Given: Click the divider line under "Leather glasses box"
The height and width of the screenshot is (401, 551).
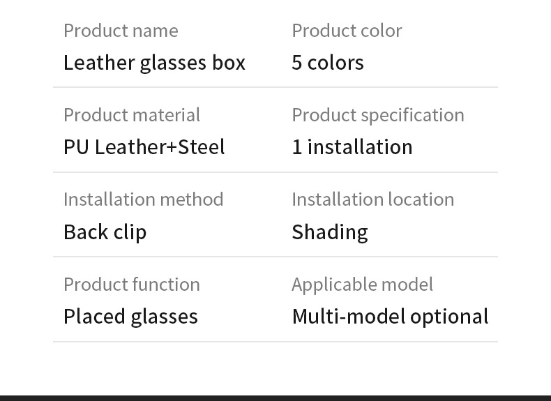Looking at the screenshot, I should pos(275,87).
